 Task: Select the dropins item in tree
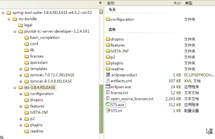[x=37, y=100]
